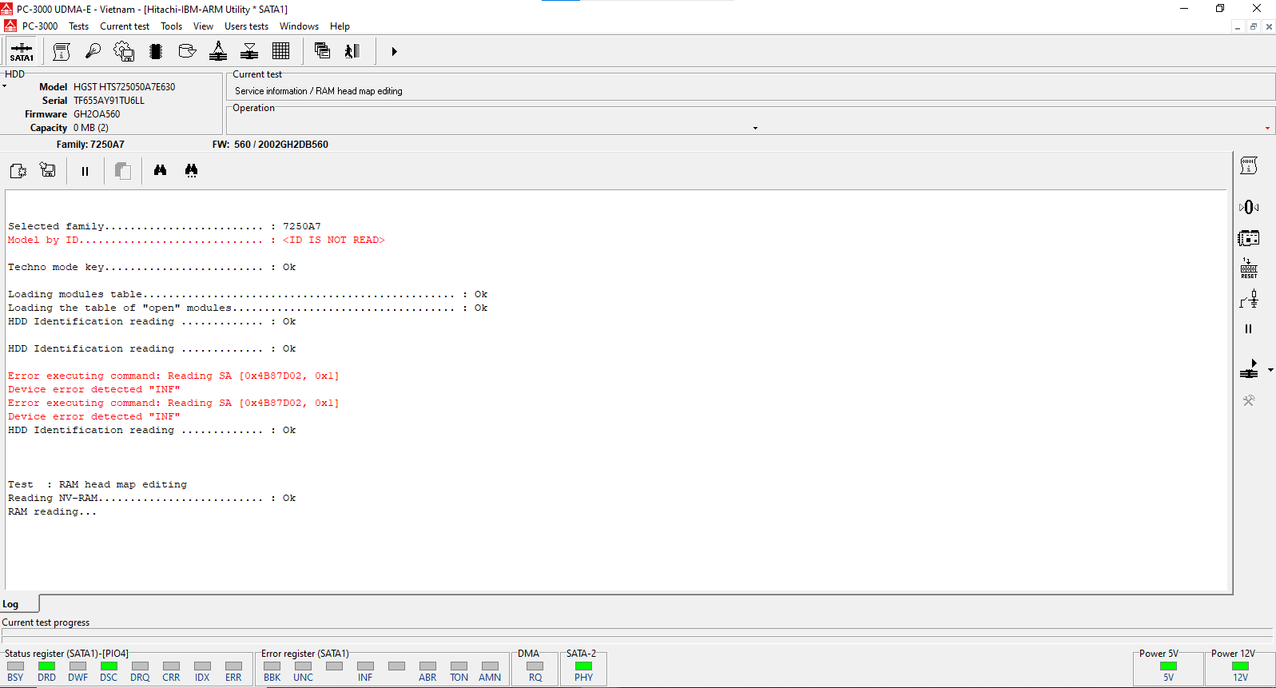Click the log document with gear icon
The image size is (1276, 688).
(x=18, y=171)
